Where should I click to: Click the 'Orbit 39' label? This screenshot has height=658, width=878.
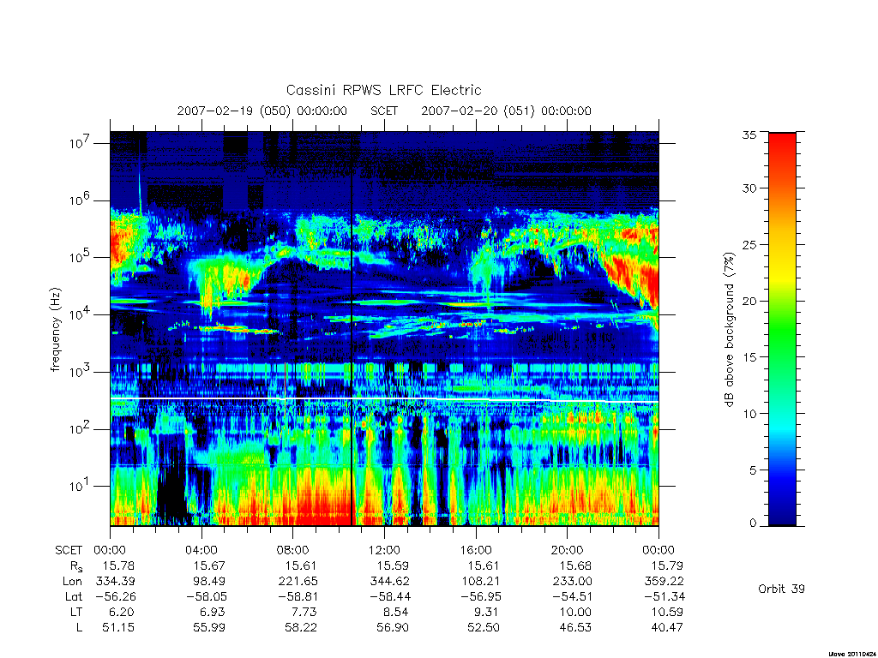[781, 589]
